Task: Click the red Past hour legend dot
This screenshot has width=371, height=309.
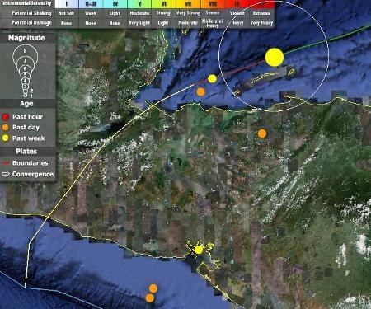Action: coord(6,116)
